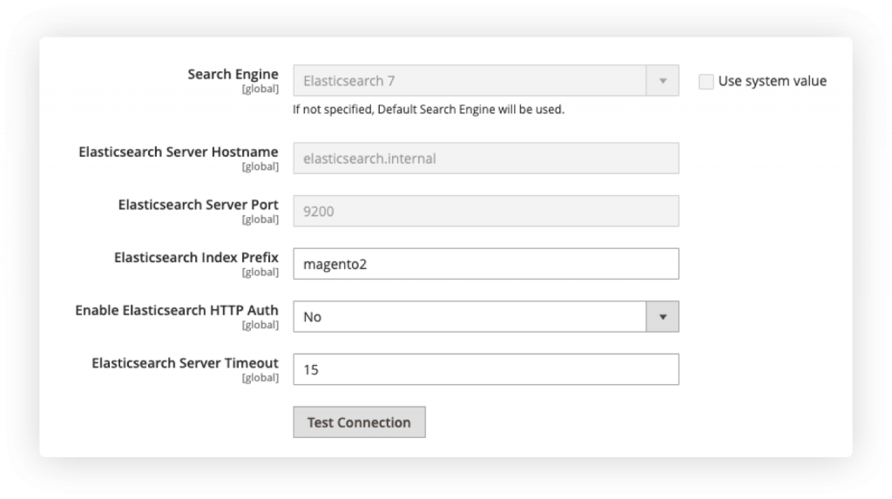Viewport: 892px width, 499px height.
Task: Select the Server Port field containing 9200
Action: click(485, 211)
